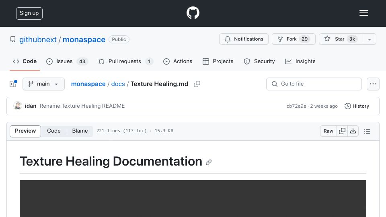Open the main branch selector dropdown
This screenshot has width=386, height=217.
click(43, 84)
